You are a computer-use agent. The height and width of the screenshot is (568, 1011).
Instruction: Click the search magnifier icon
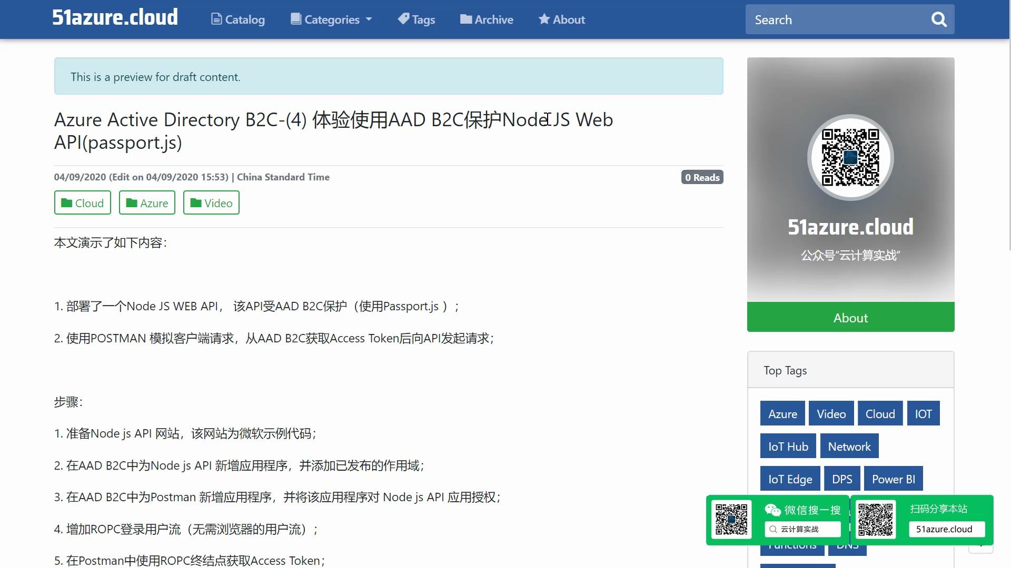[939, 20]
